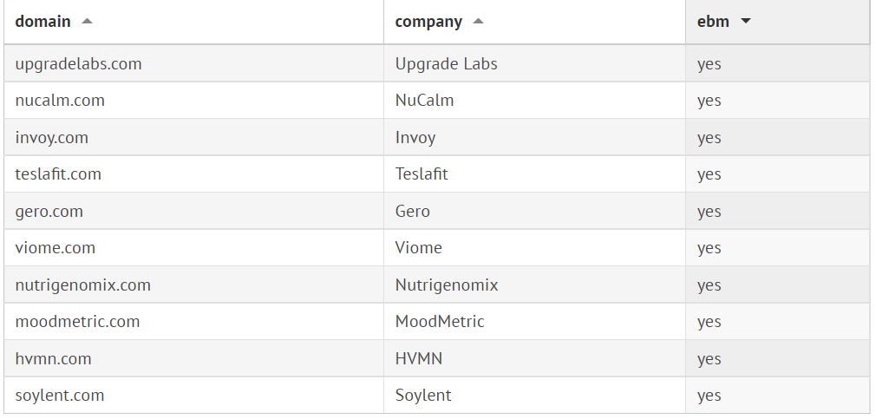Select the invoy.com domain entry
The image size is (876, 419).
pyautogui.click(x=52, y=138)
